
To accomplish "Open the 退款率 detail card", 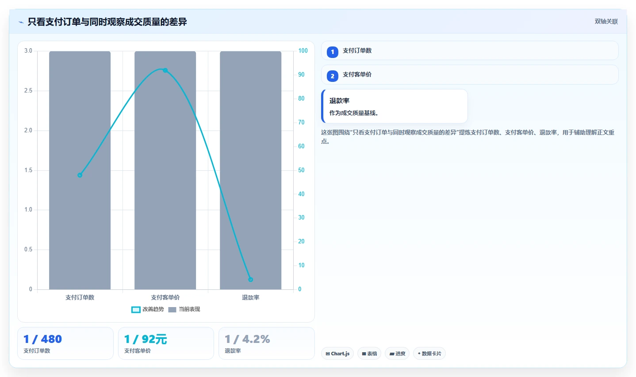I will click(x=395, y=106).
